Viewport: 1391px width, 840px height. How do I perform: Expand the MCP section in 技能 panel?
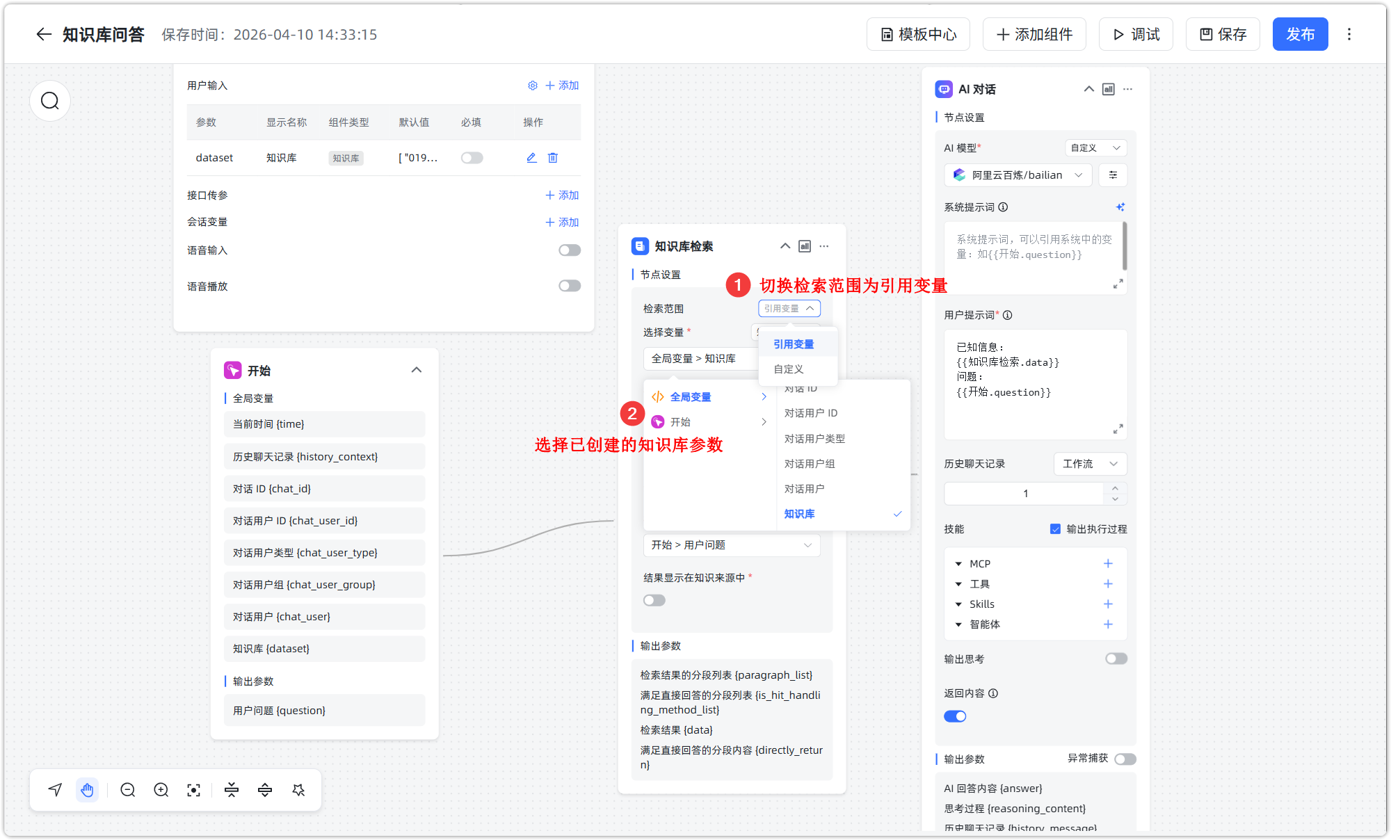pyautogui.click(x=959, y=563)
